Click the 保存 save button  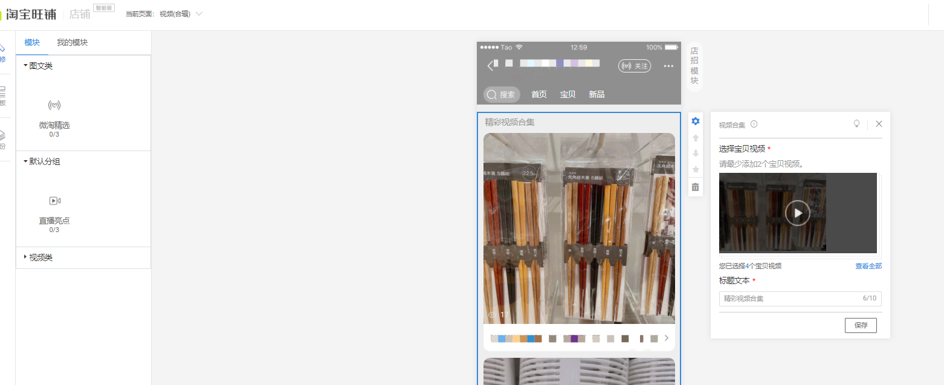click(861, 325)
